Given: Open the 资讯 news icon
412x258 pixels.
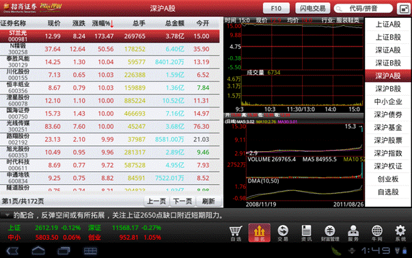Looking at the screenshot, I should [x=306, y=233].
